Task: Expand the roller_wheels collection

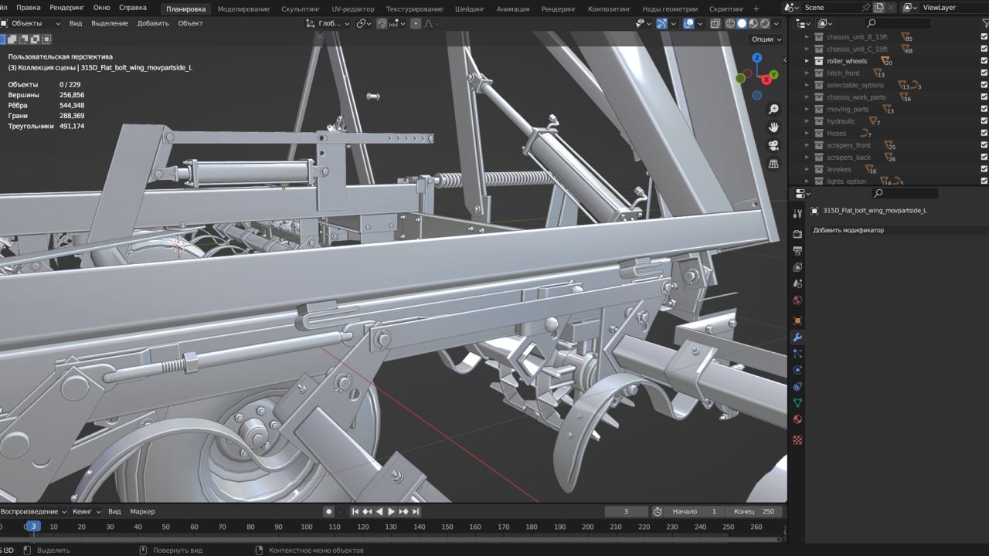Action: click(x=807, y=61)
